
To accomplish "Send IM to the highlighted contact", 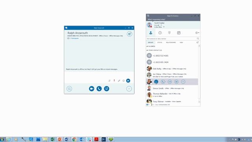I will coord(156,82).
